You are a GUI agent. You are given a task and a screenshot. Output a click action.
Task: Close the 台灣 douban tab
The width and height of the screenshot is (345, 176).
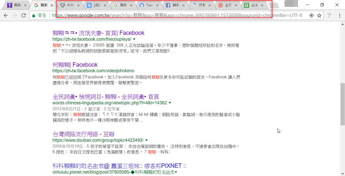(x=262, y=5)
